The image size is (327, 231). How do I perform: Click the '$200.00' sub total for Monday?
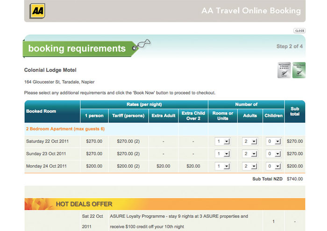tap(295, 166)
